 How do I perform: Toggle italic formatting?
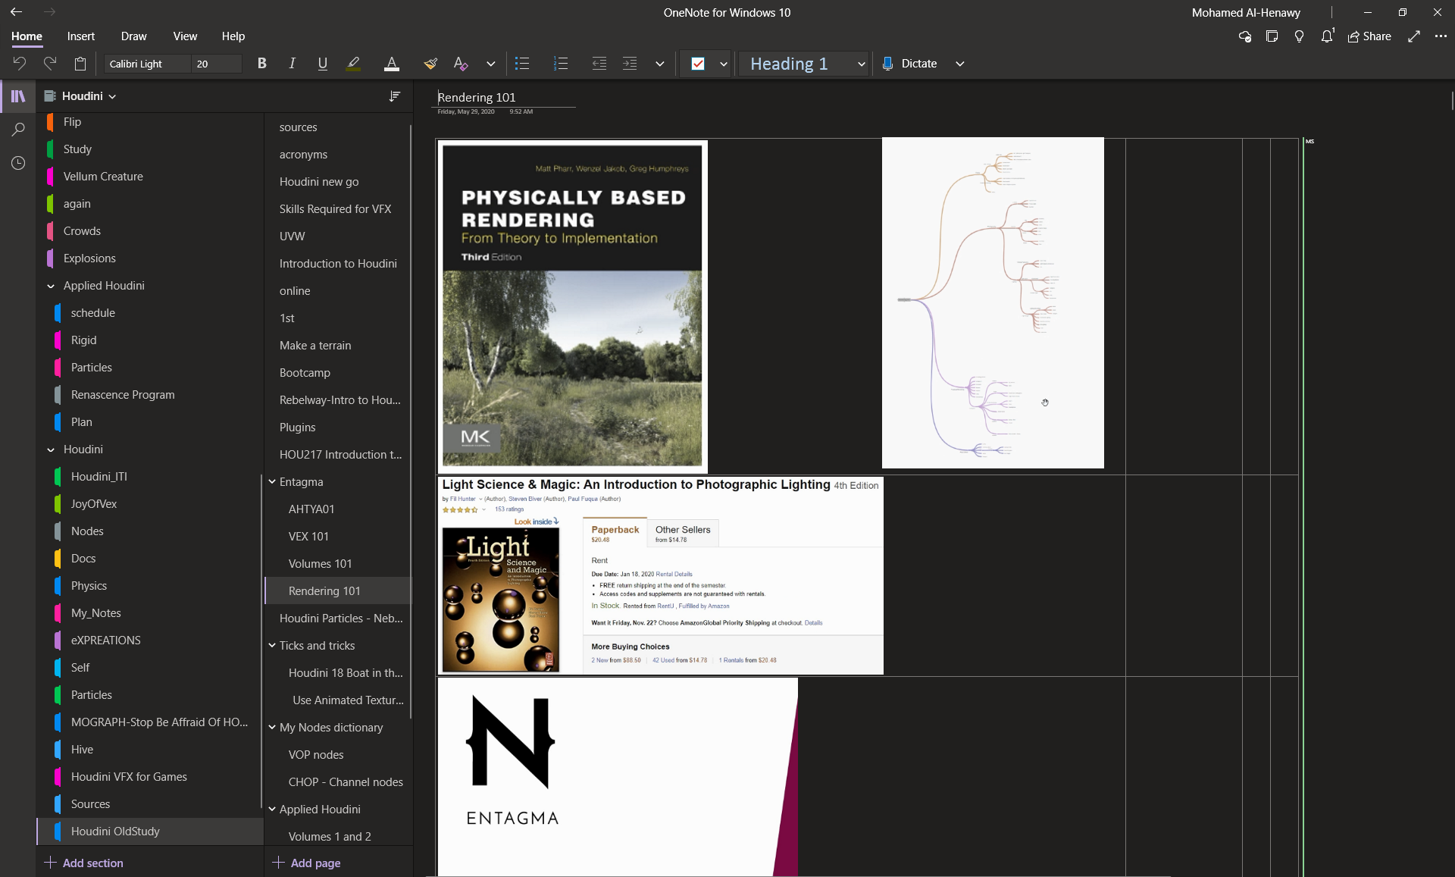[x=292, y=64]
